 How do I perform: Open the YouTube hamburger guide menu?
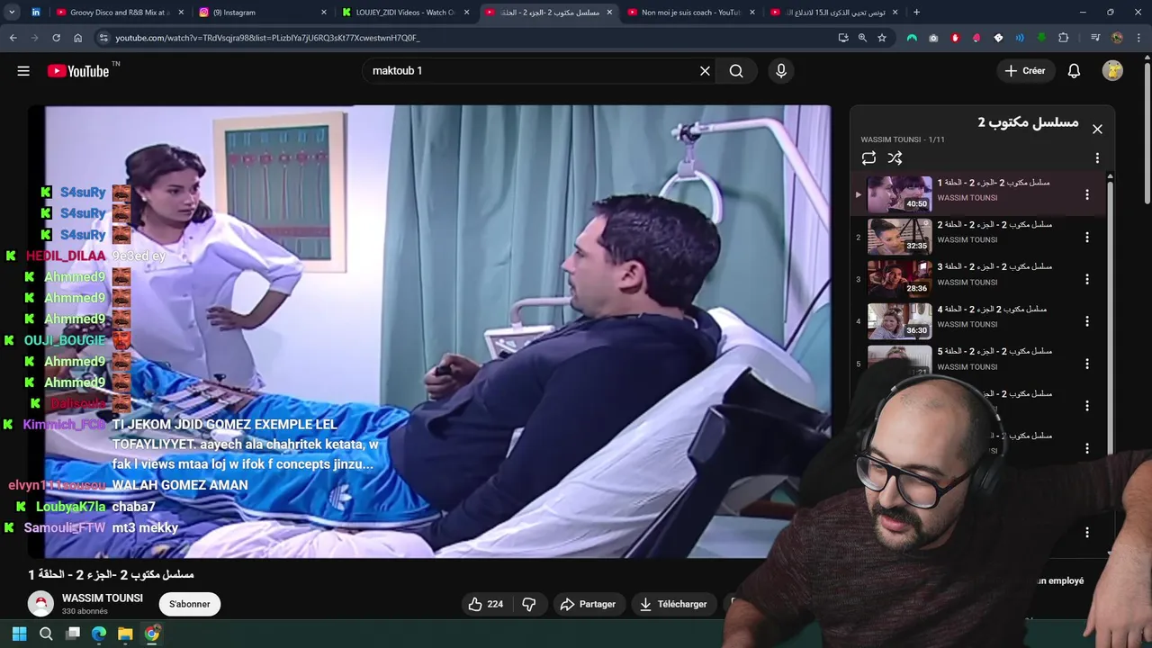click(23, 71)
